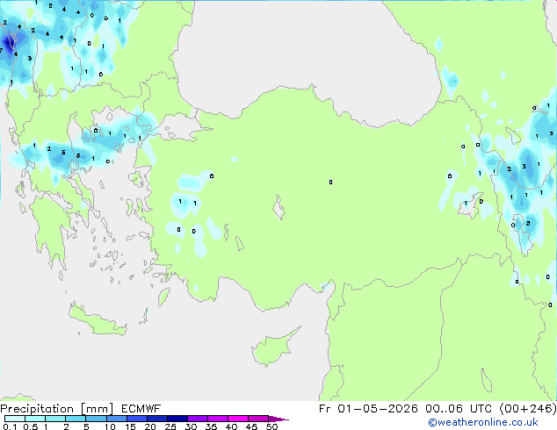This screenshot has width=557, height=430.
Task: Click the 15–20 mm legend color box
Action: [x=136, y=419]
